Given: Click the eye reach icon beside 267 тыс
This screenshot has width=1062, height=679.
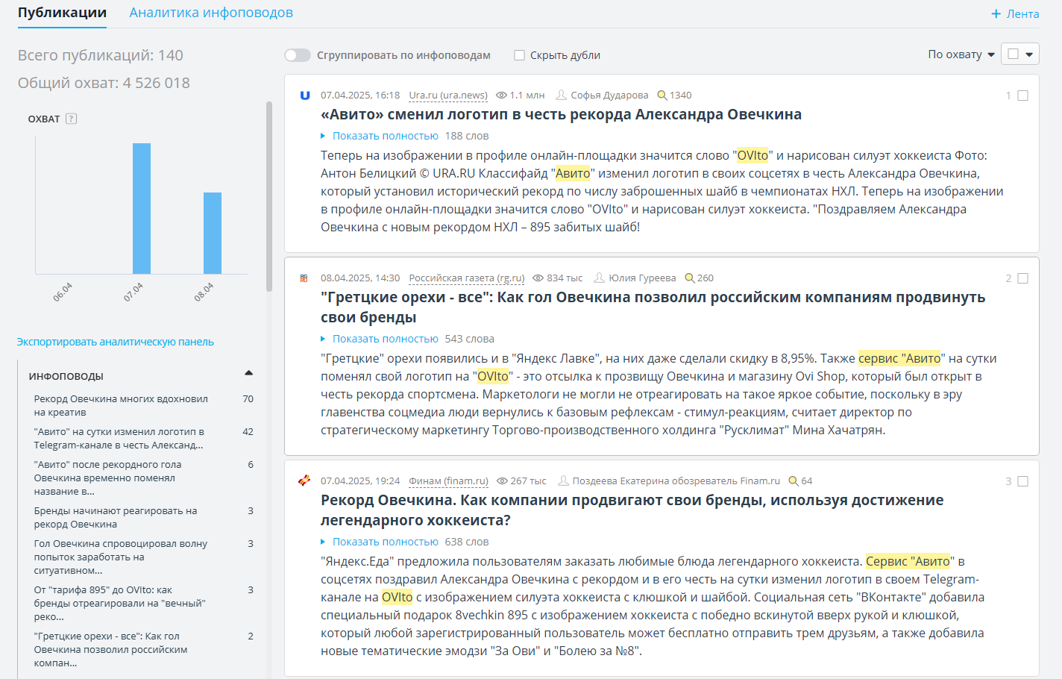Looking at the screenshot, I should pyautogui.click(x=503, y=481).
